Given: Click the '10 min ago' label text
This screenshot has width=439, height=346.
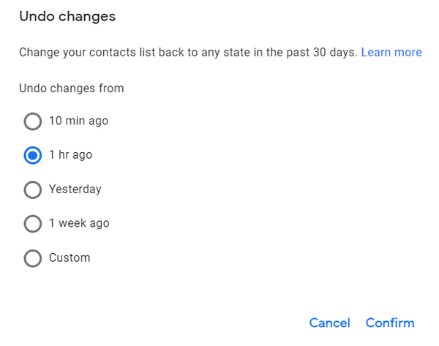Looking at the screenshot, I should click(78, 121).
